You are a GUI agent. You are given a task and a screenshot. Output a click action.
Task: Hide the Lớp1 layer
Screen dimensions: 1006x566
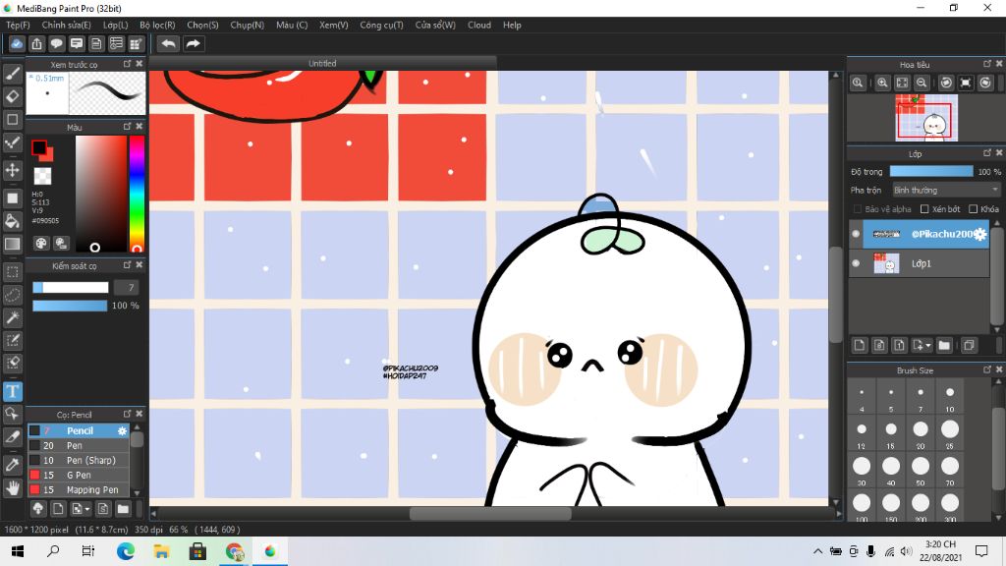(856, 263)
